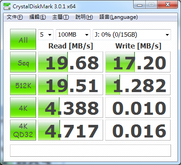Start the 4K benchmark test
This screenshot has width=181, height=165.
23,107
